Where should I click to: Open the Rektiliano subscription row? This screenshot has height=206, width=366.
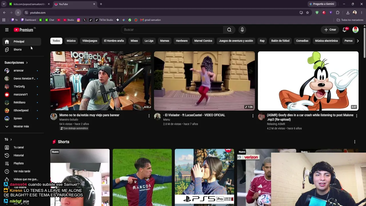pos(22,102)
